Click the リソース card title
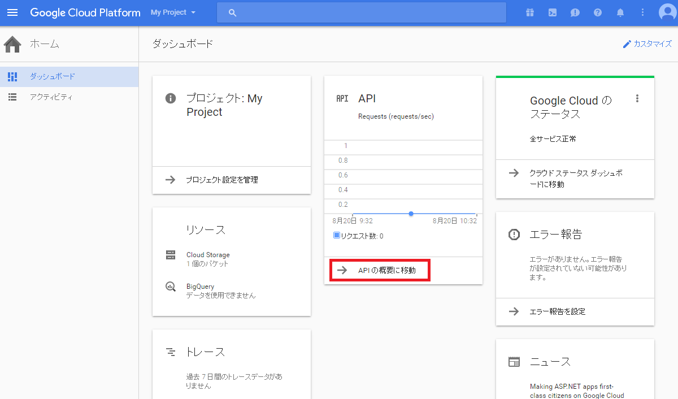The image size is (678, 399). click(206, 230)
